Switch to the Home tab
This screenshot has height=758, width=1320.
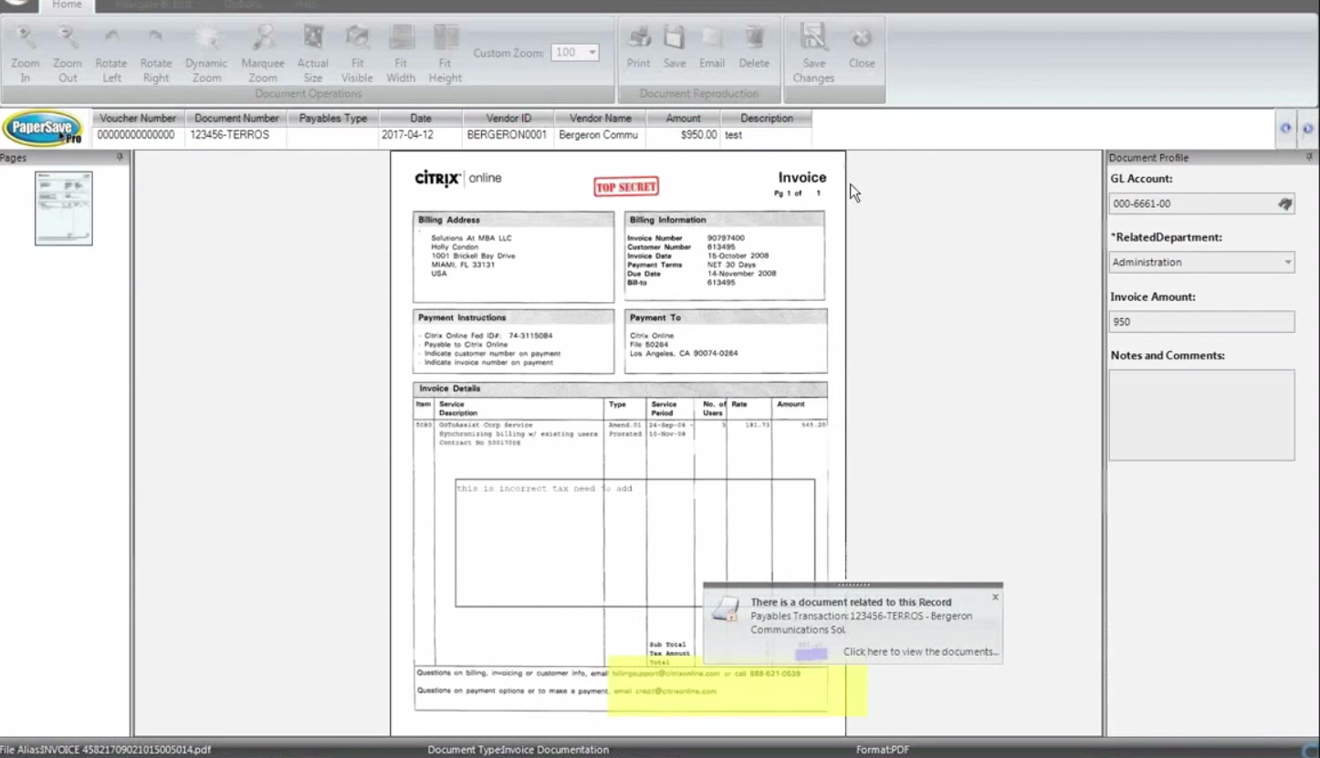67,5
